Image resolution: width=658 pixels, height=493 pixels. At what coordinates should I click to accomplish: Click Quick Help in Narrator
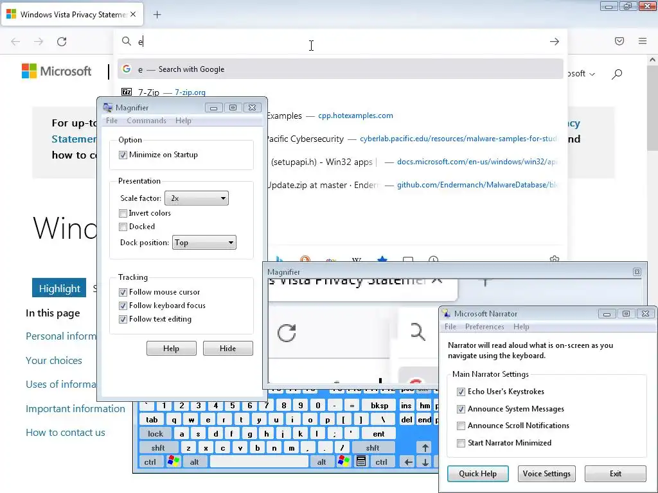pyautogui.click(x=477, y=474)
